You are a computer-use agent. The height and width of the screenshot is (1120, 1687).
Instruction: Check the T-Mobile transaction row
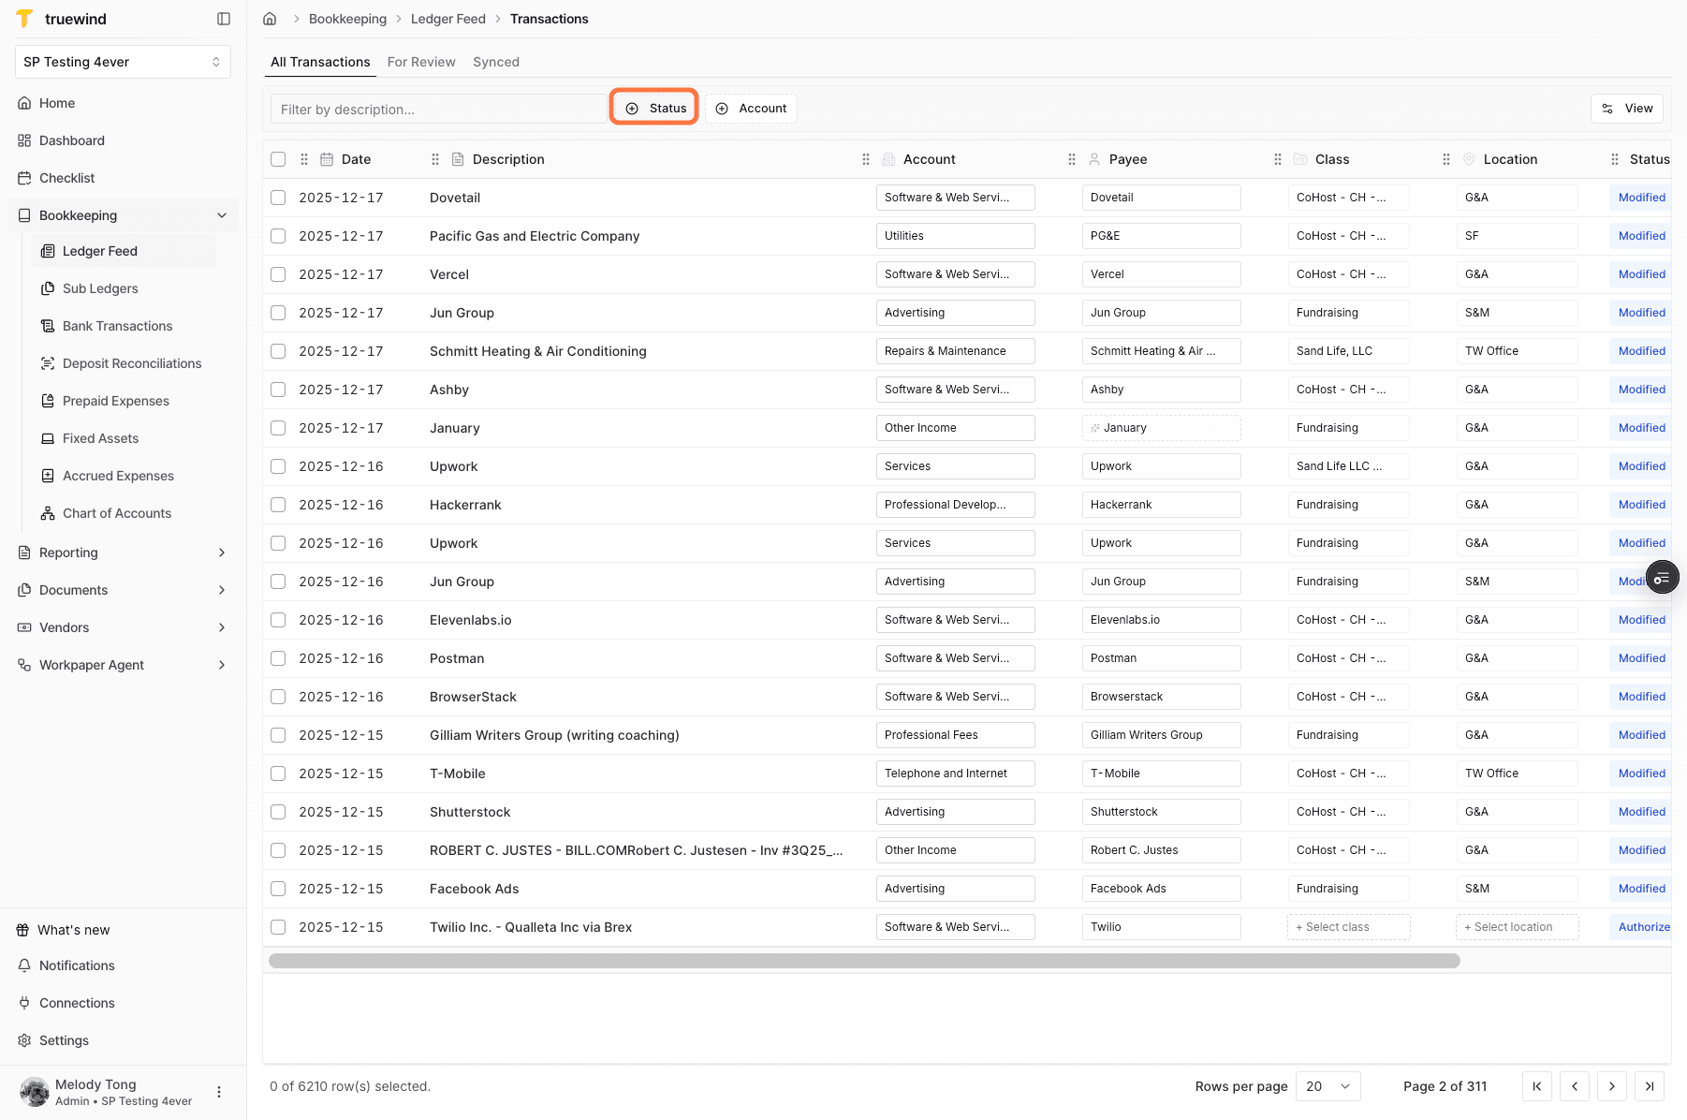pyautogui.click(x=278, y=774)
